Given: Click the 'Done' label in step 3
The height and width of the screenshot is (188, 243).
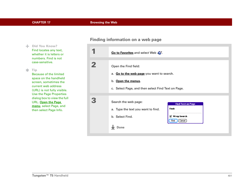Looking at the screenshot, I should pyautogui.click(x=120, y=127).
